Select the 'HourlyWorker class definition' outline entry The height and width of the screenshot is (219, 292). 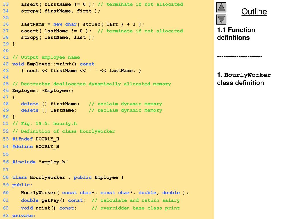(x=244, y=79)
